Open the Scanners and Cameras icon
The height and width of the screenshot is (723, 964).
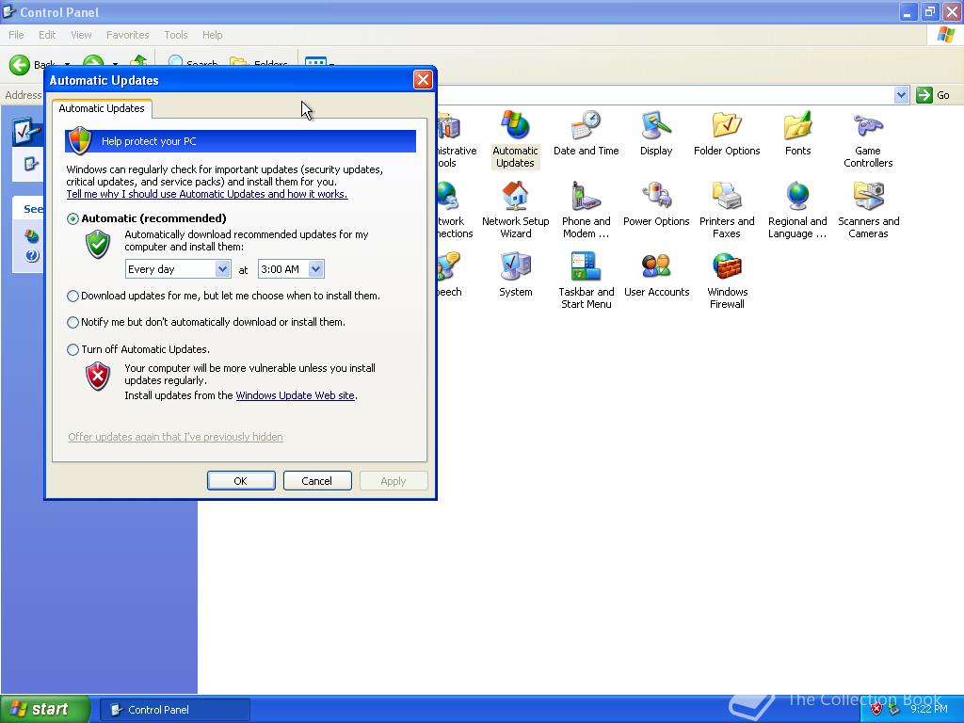click(868, 210)
